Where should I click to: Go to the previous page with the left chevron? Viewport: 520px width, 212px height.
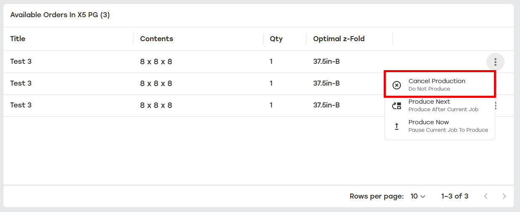486,196
